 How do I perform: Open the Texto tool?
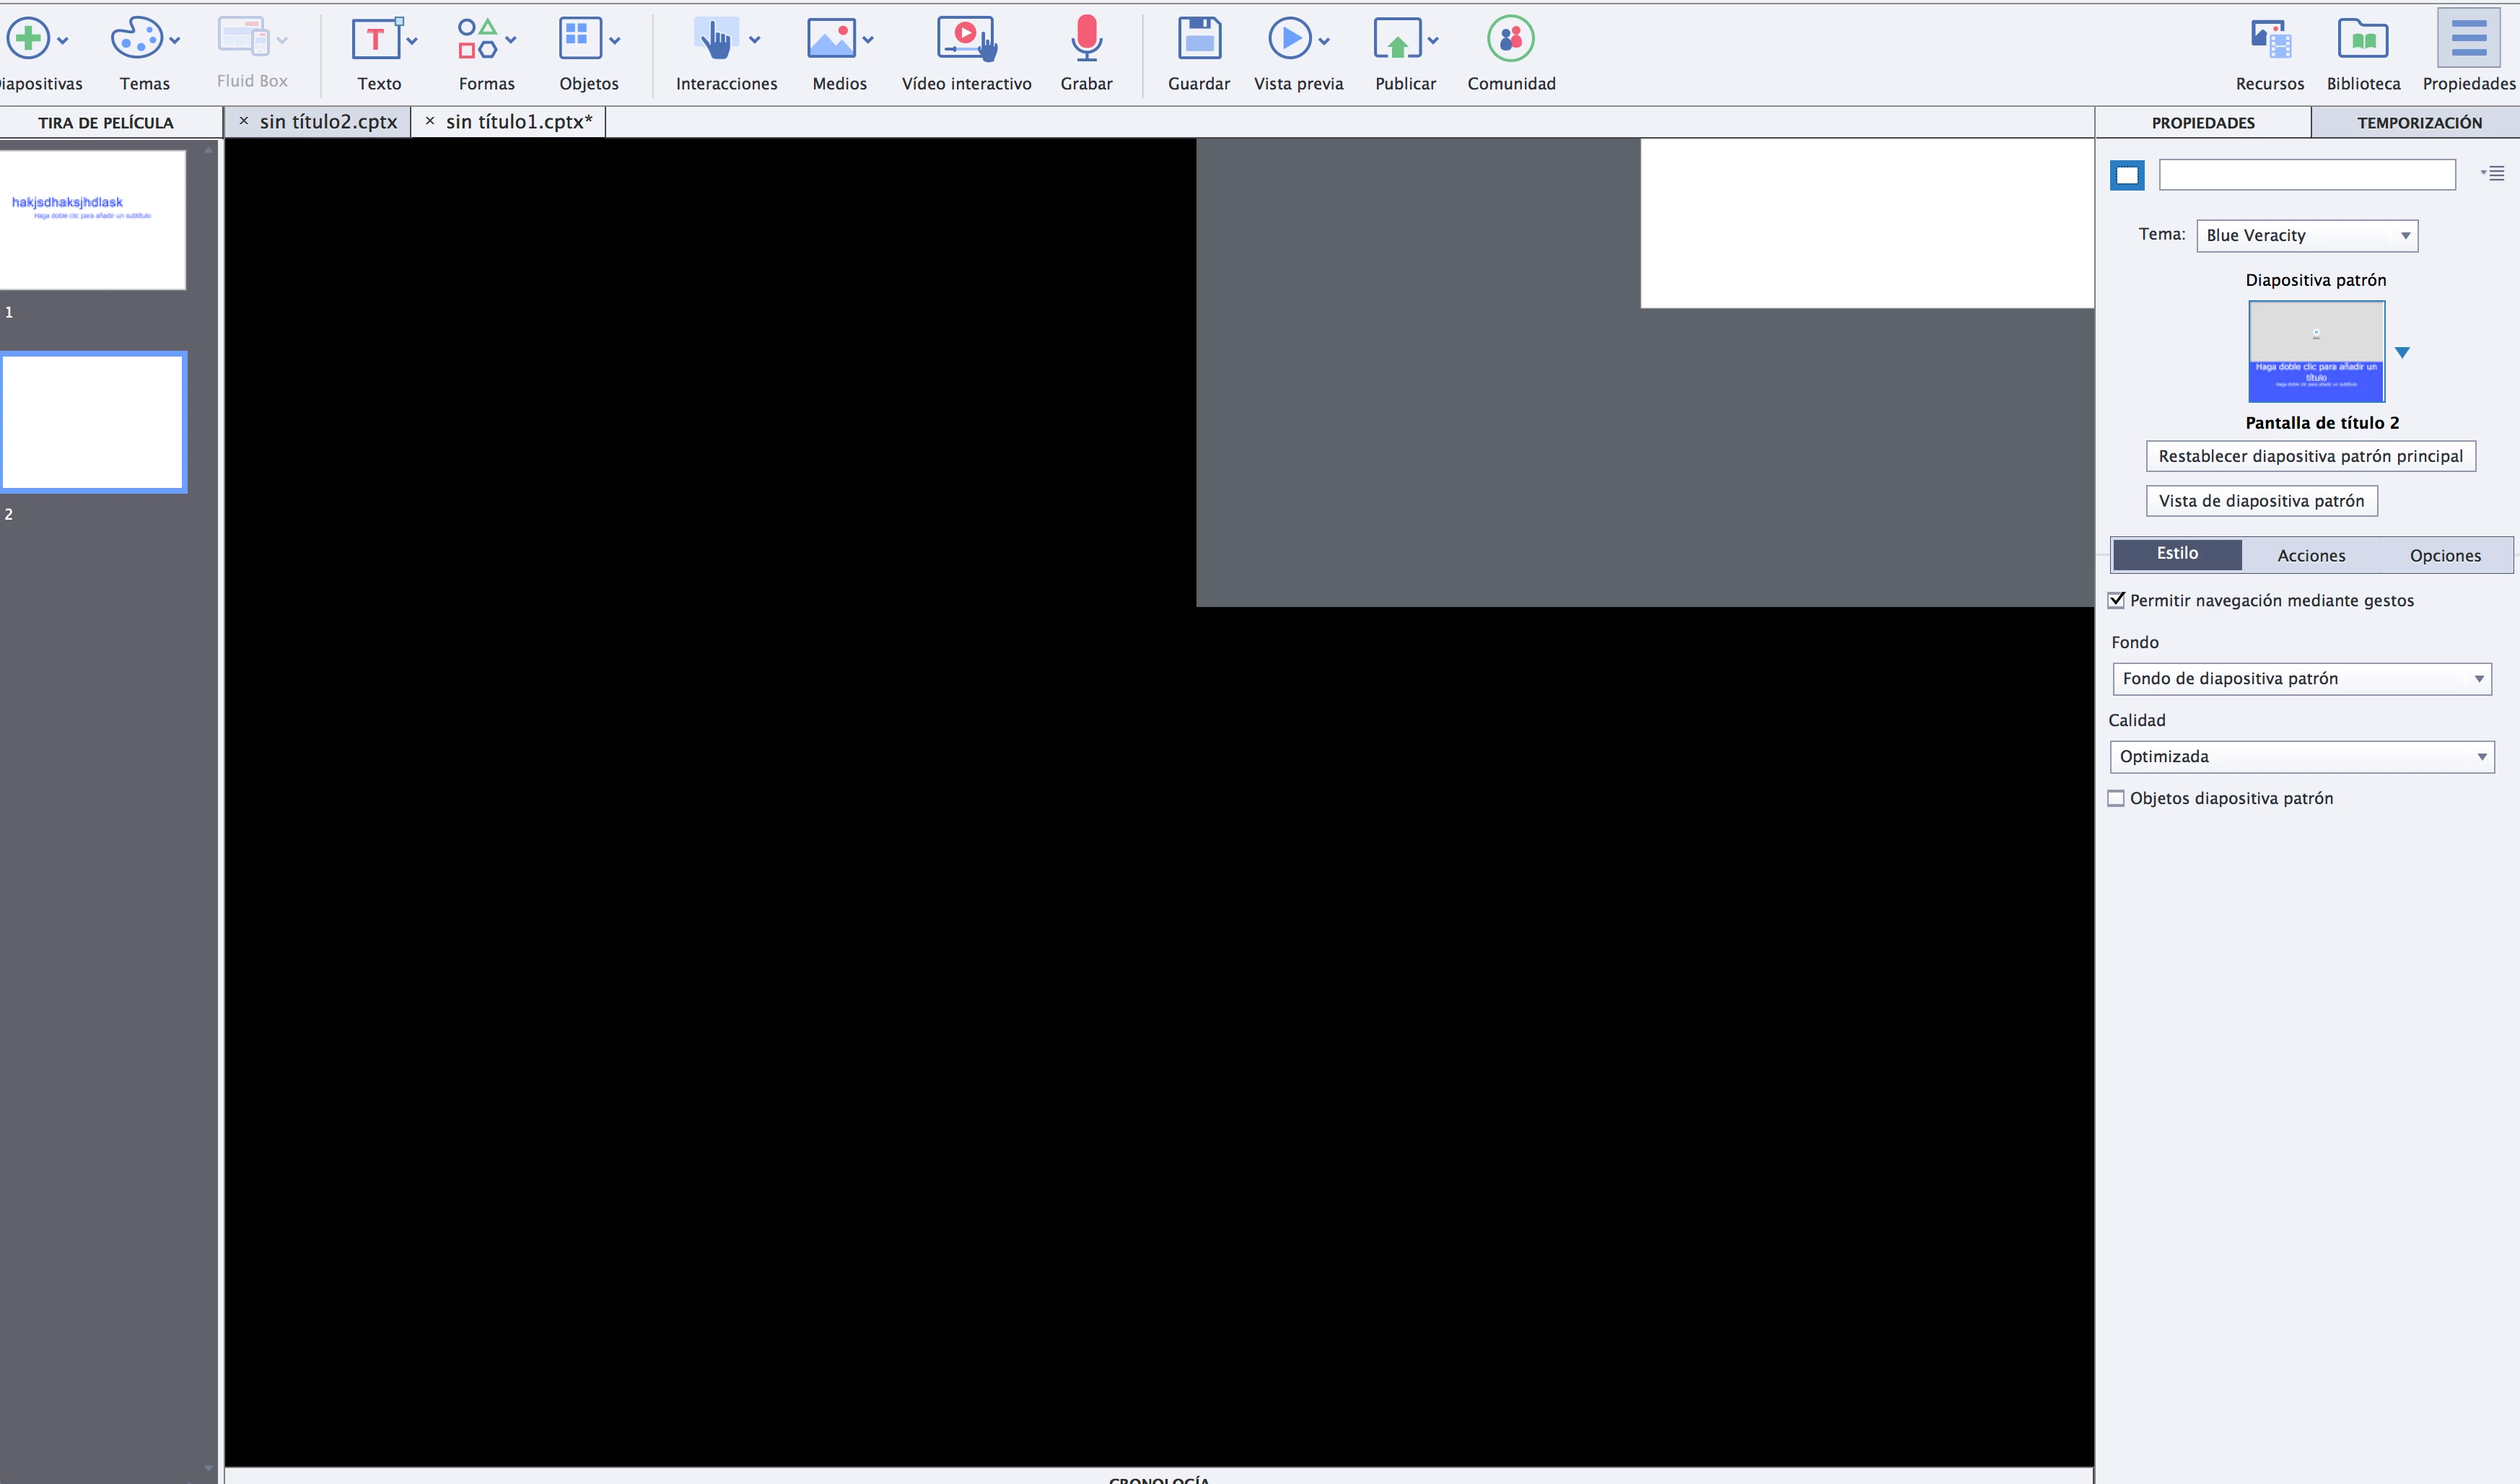[375, 40]
